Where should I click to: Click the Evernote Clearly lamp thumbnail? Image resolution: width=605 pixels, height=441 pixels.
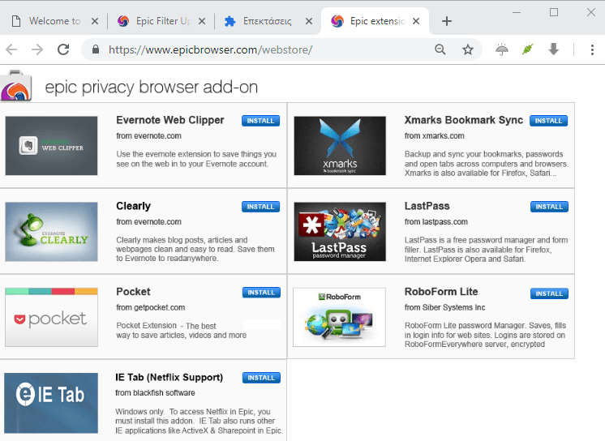[x=51, y=232]
